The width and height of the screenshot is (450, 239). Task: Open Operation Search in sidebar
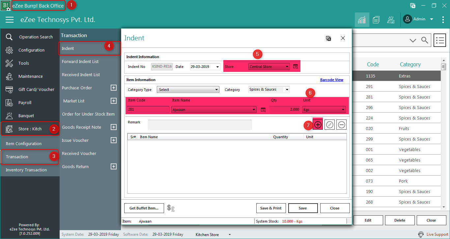(30, 37)
